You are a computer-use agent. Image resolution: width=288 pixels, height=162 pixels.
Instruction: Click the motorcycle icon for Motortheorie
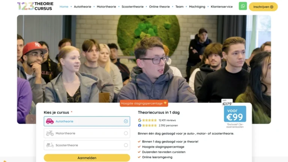pyautogui.click(x=50, y=133)
